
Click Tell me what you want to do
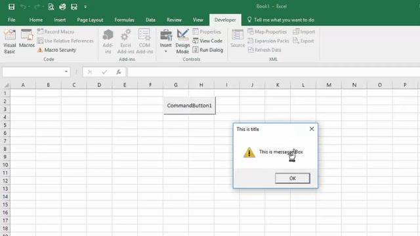click(x=280, y=20)
